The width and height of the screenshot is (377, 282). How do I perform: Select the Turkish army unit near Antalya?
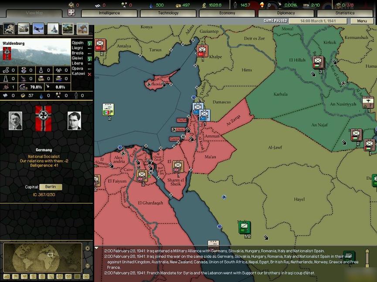100,45
